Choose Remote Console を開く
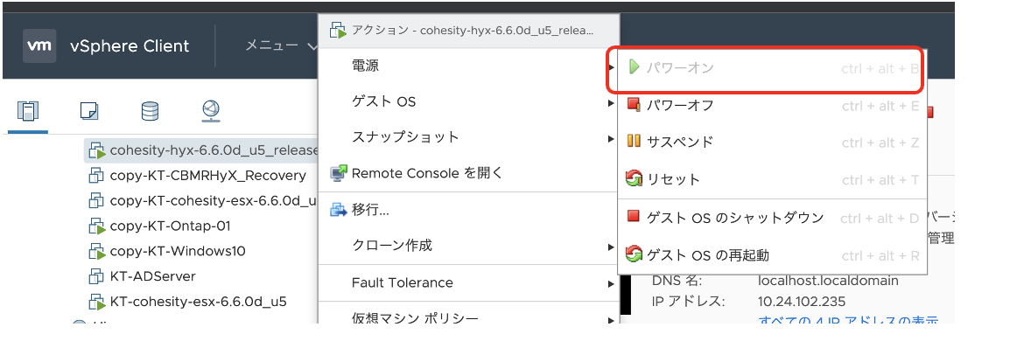 (469, 173)
